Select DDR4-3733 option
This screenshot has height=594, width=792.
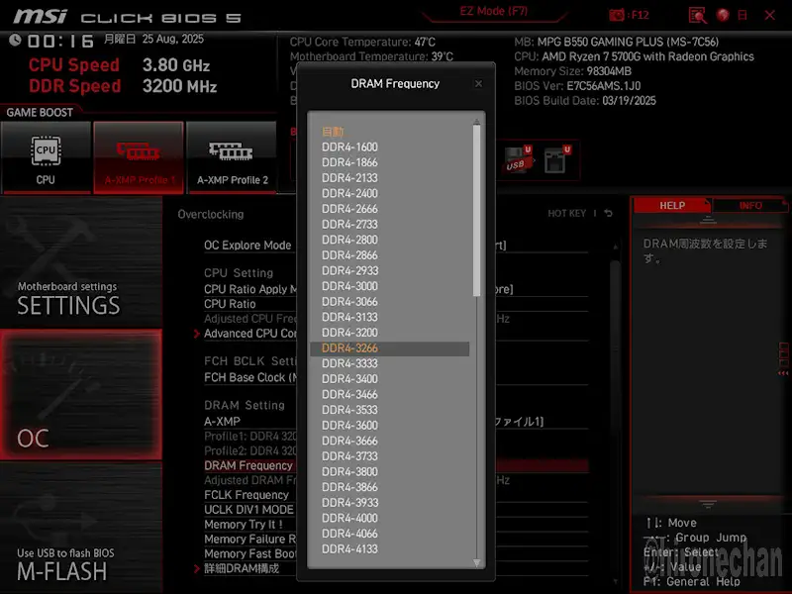349,456
